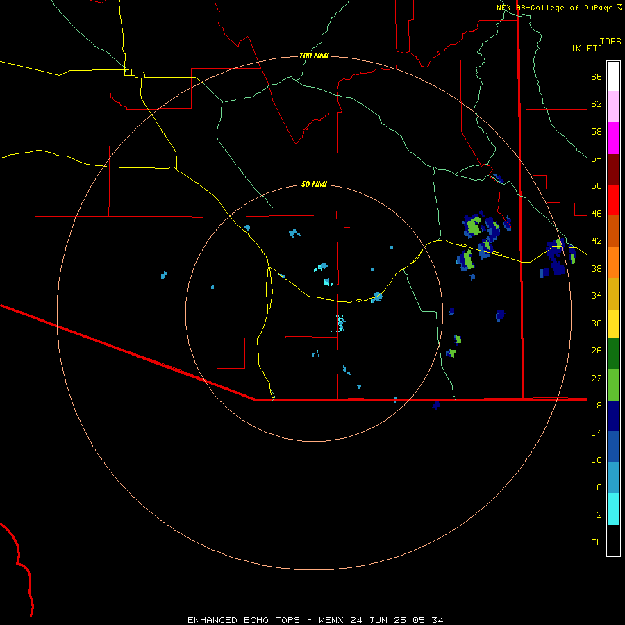Click the [K FT] units label
The image size is (625, 625).
(x=587, y=48)
